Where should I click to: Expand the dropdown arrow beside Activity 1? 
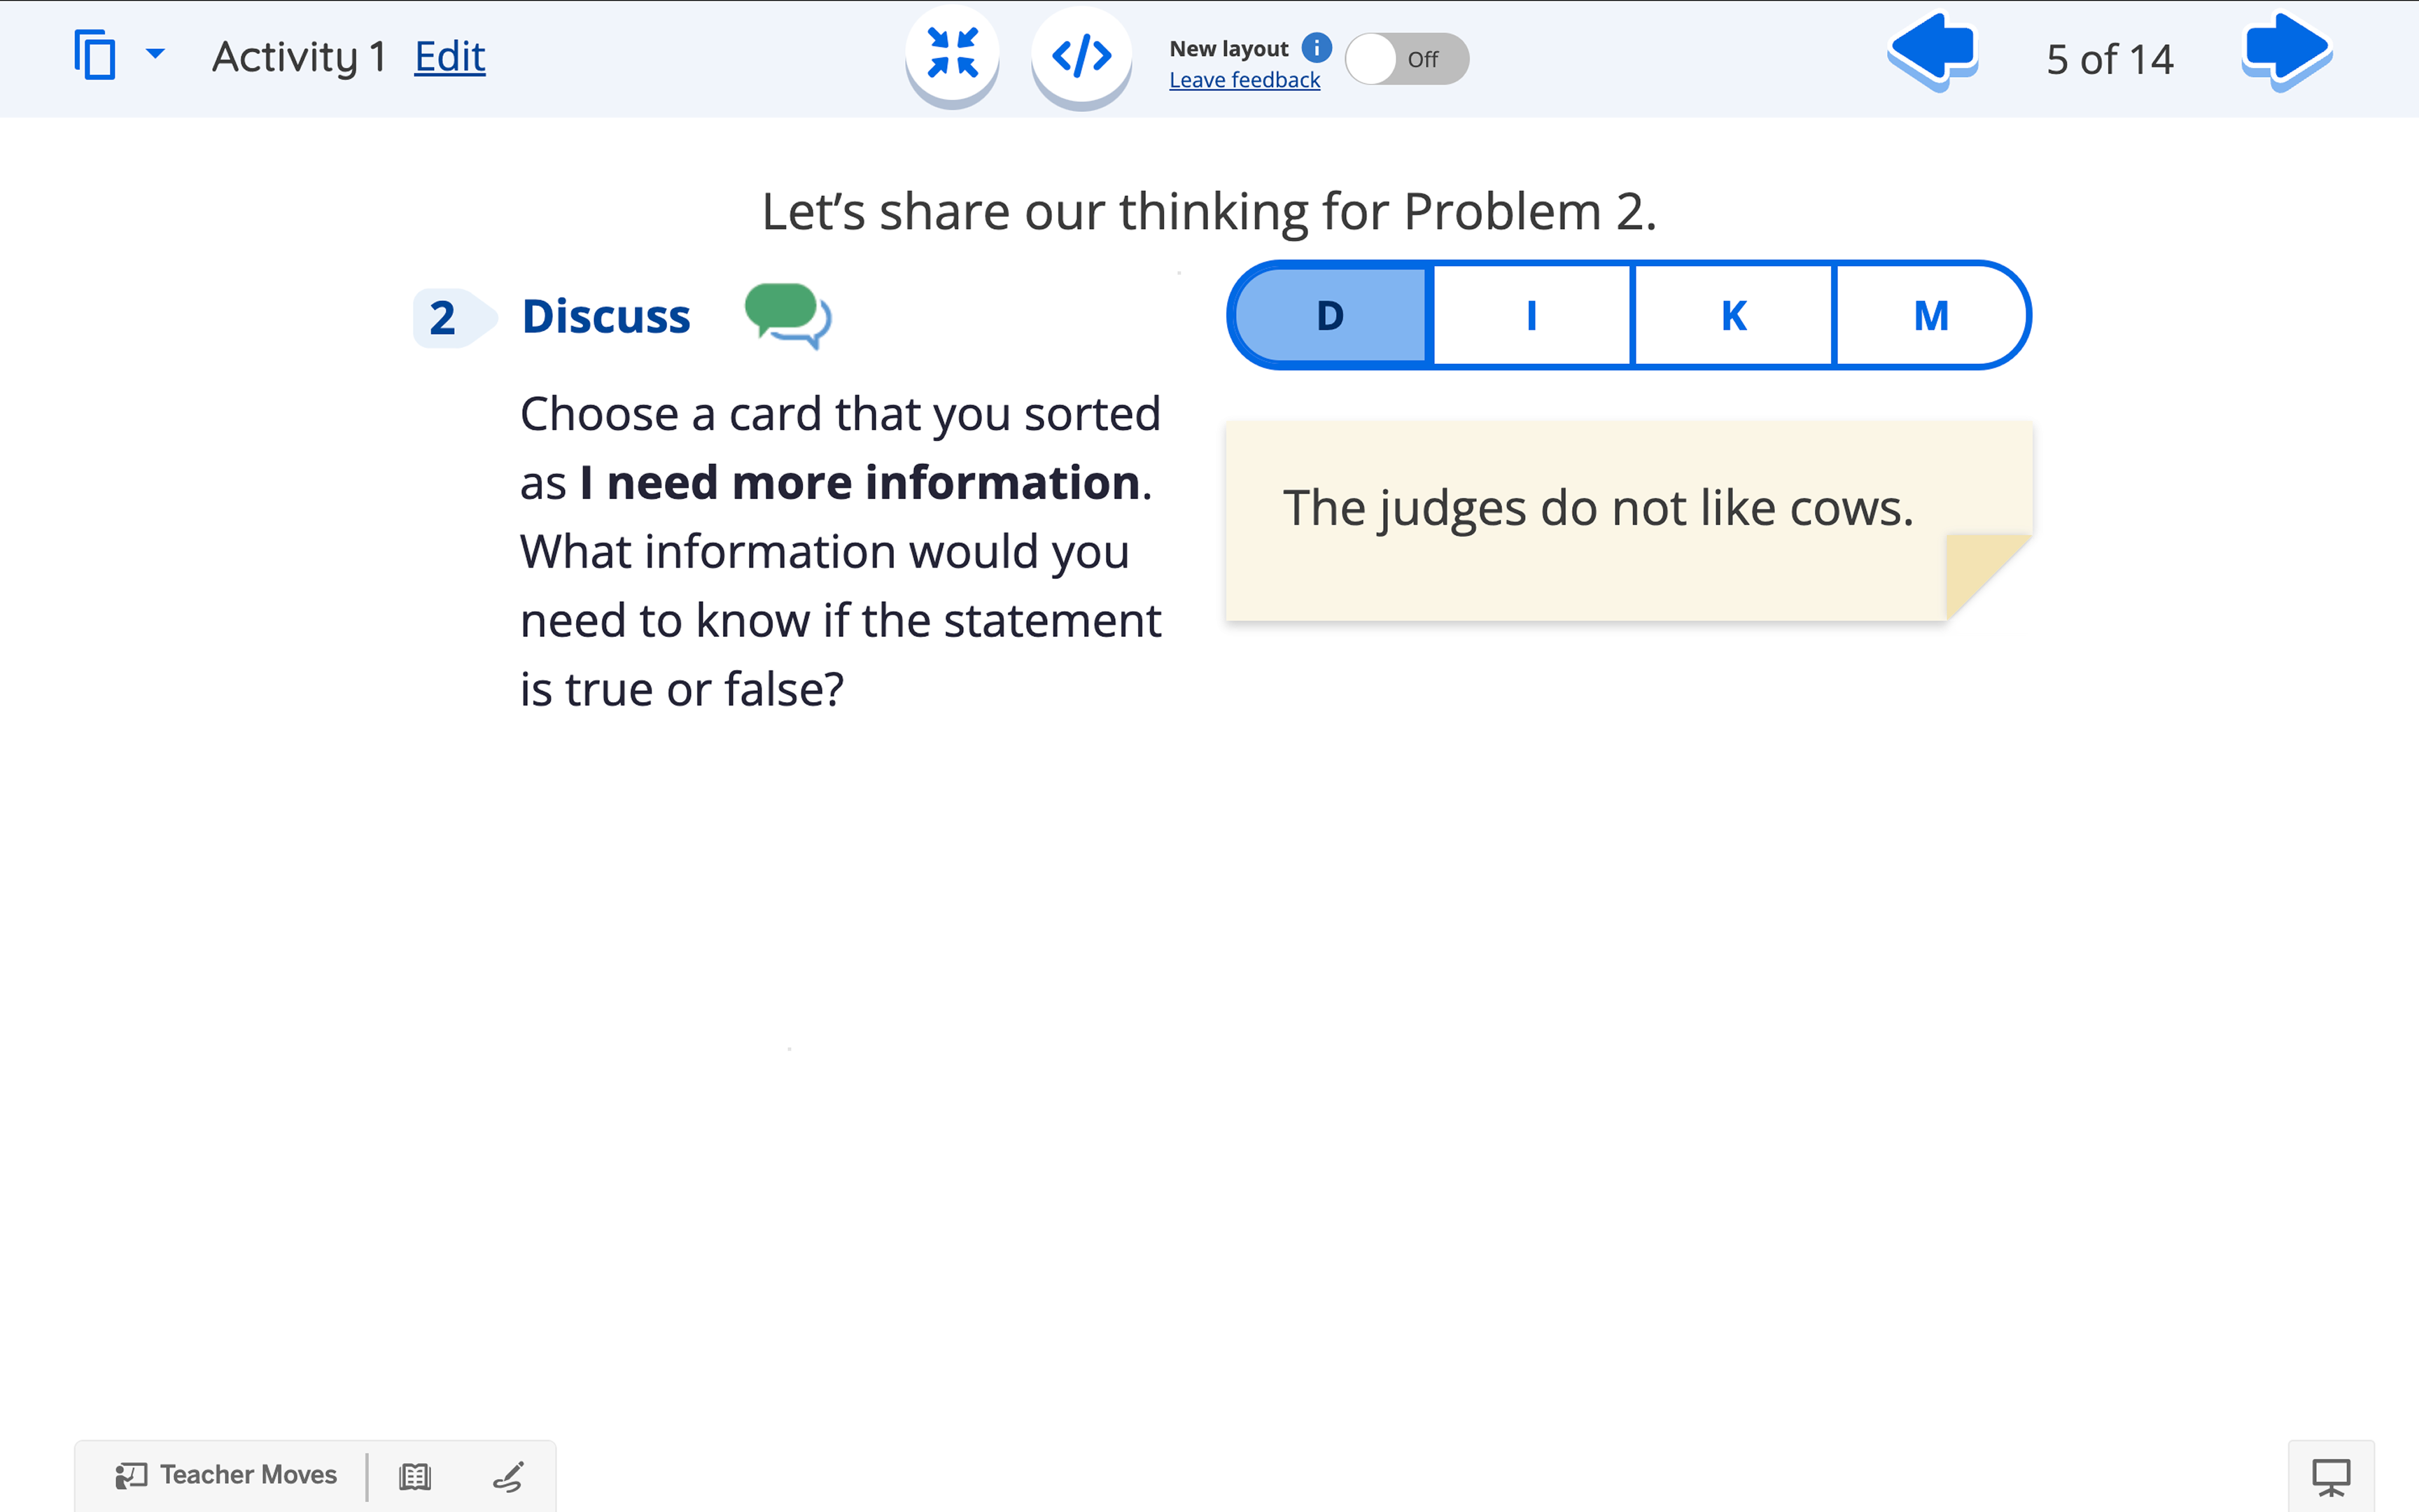point(155,53)
